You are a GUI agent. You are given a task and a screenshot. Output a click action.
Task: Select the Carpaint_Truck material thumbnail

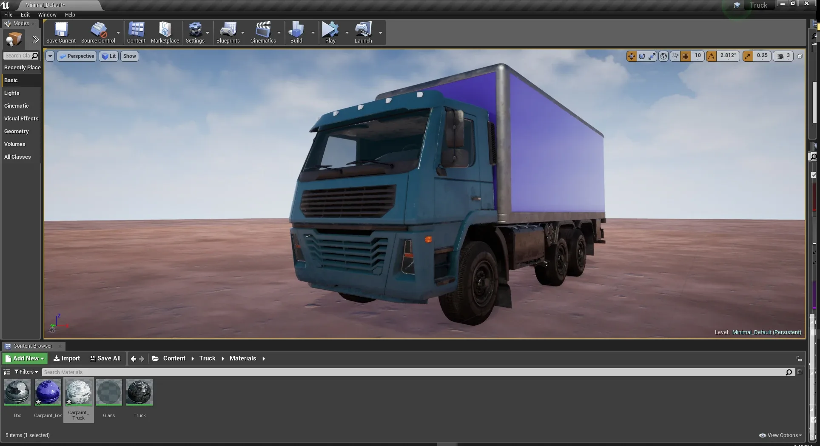78,392
